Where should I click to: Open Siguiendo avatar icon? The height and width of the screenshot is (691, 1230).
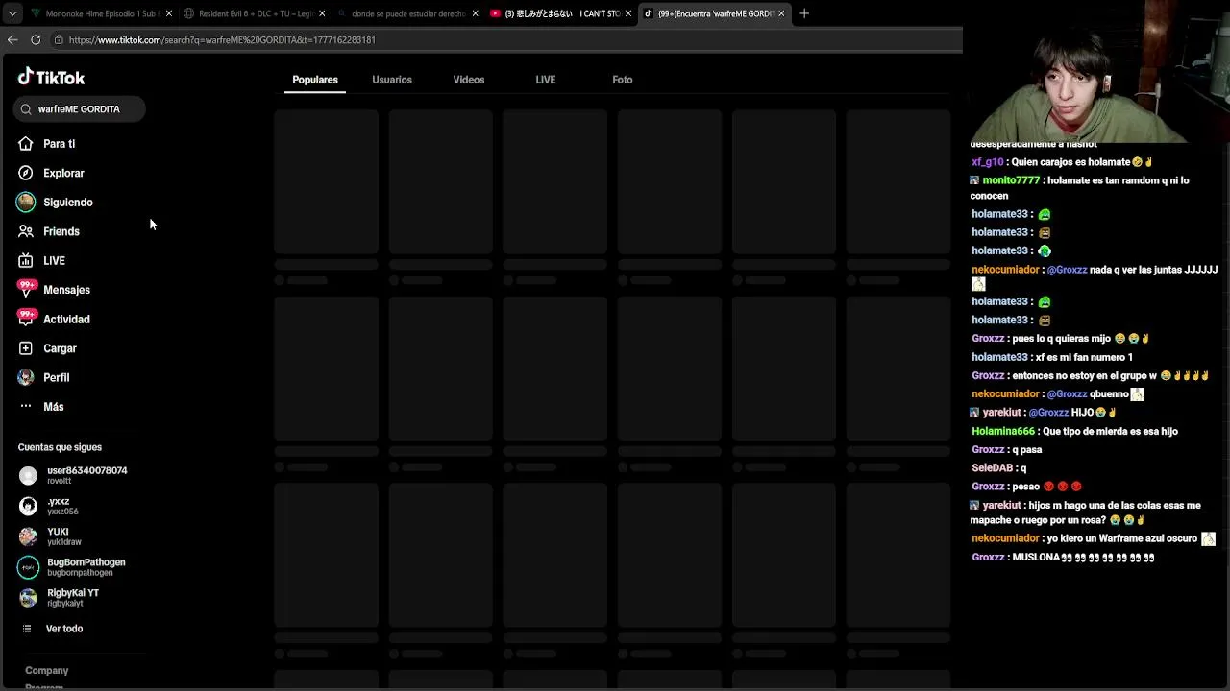click(x=26, y=202)
